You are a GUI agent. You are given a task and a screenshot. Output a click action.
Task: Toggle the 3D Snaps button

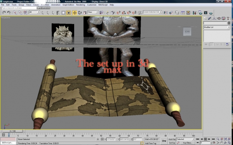pyautogui.click(x=118, y=13)
